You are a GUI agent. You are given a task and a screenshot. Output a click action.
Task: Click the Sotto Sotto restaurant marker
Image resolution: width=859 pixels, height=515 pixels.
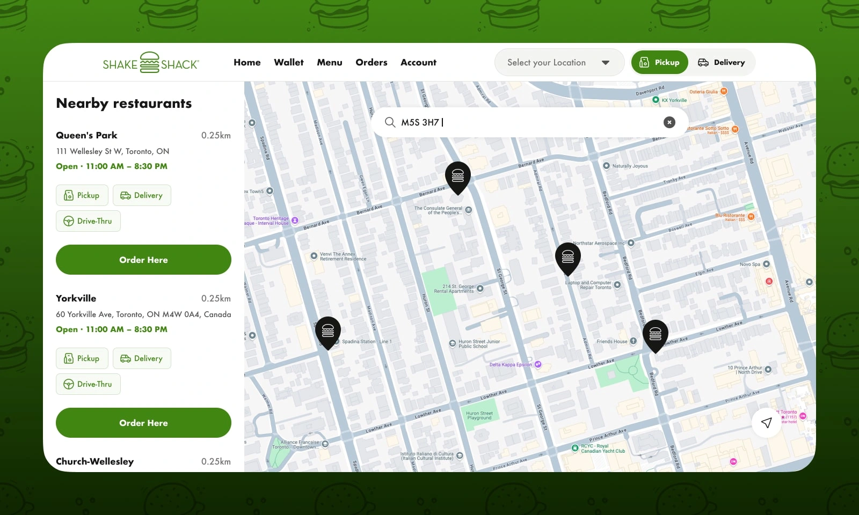(x=736, y=129)
